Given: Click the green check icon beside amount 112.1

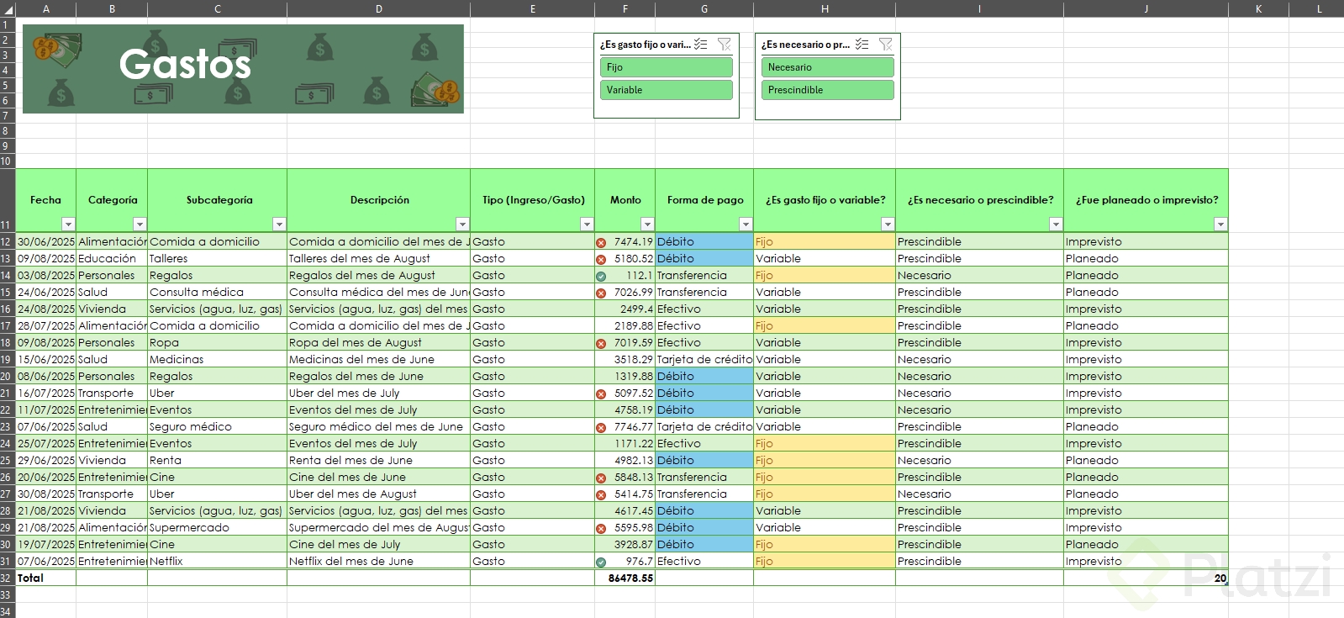Looking at the screenshot, I should click(601, 276).
